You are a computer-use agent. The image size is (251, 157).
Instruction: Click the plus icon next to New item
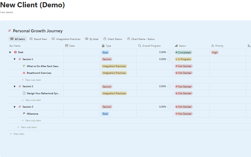click(11, 134)
